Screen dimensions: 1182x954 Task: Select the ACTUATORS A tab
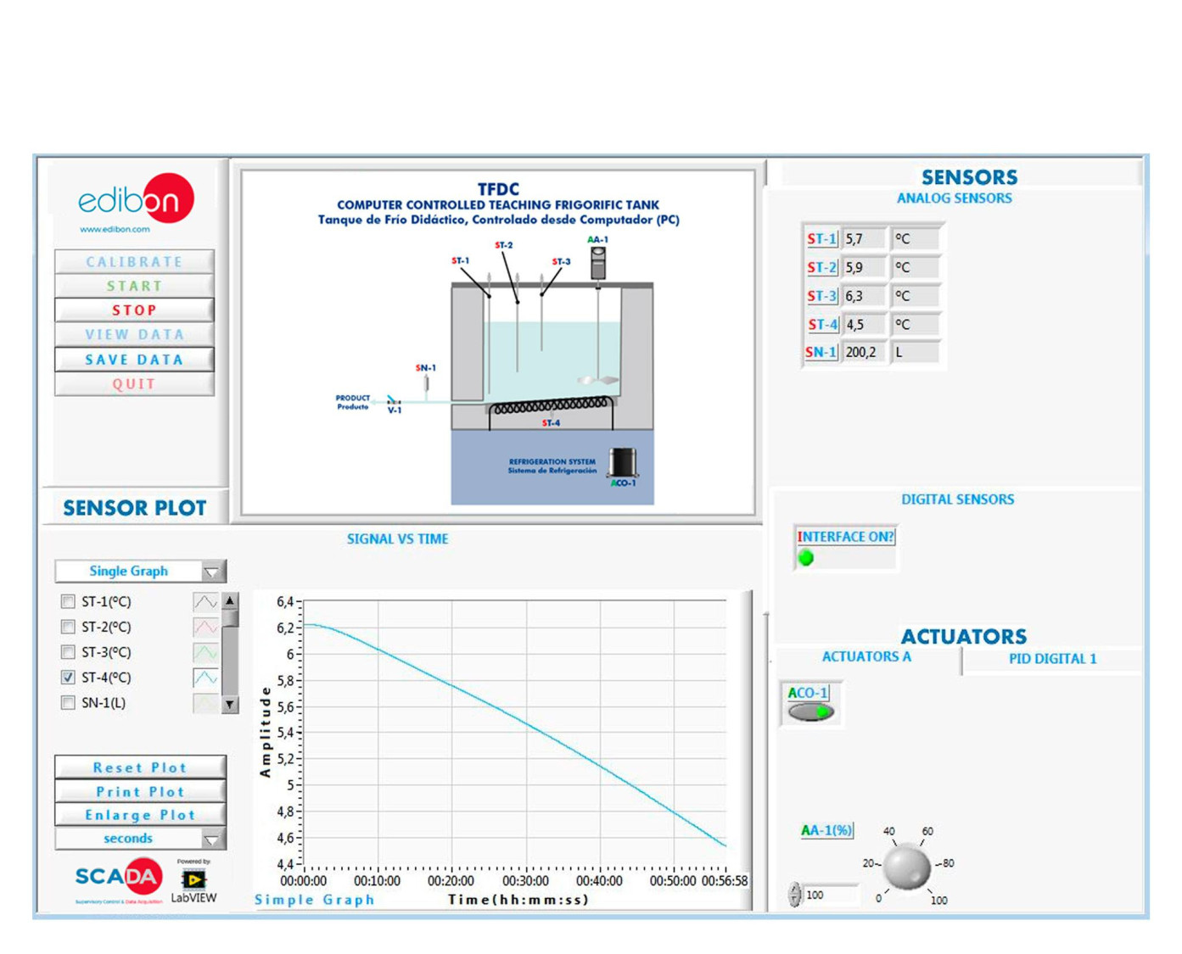point(866,657)
